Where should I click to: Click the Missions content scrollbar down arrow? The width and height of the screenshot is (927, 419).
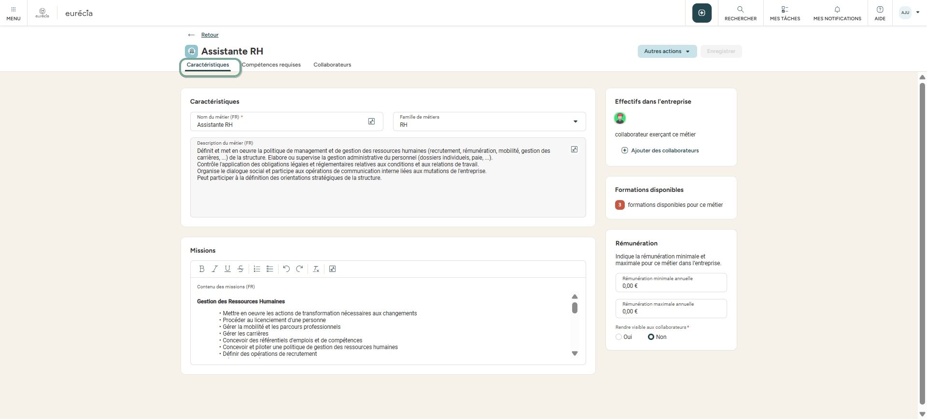(x=575, y=353)
